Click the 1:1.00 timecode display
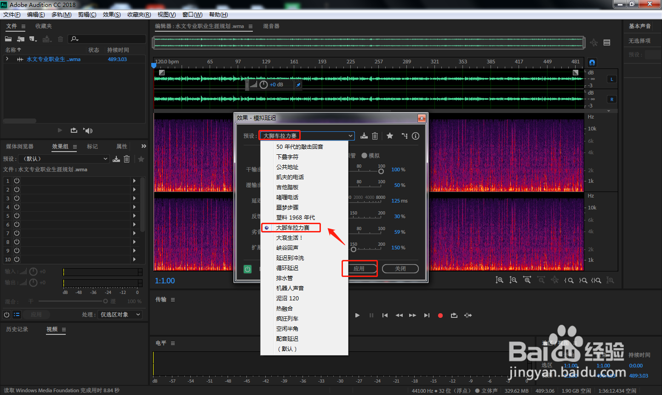This screenshot has height=395, width=662. [x=165, y=281]
